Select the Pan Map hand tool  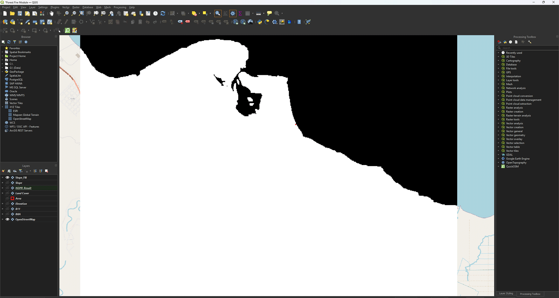click(52, 13)
